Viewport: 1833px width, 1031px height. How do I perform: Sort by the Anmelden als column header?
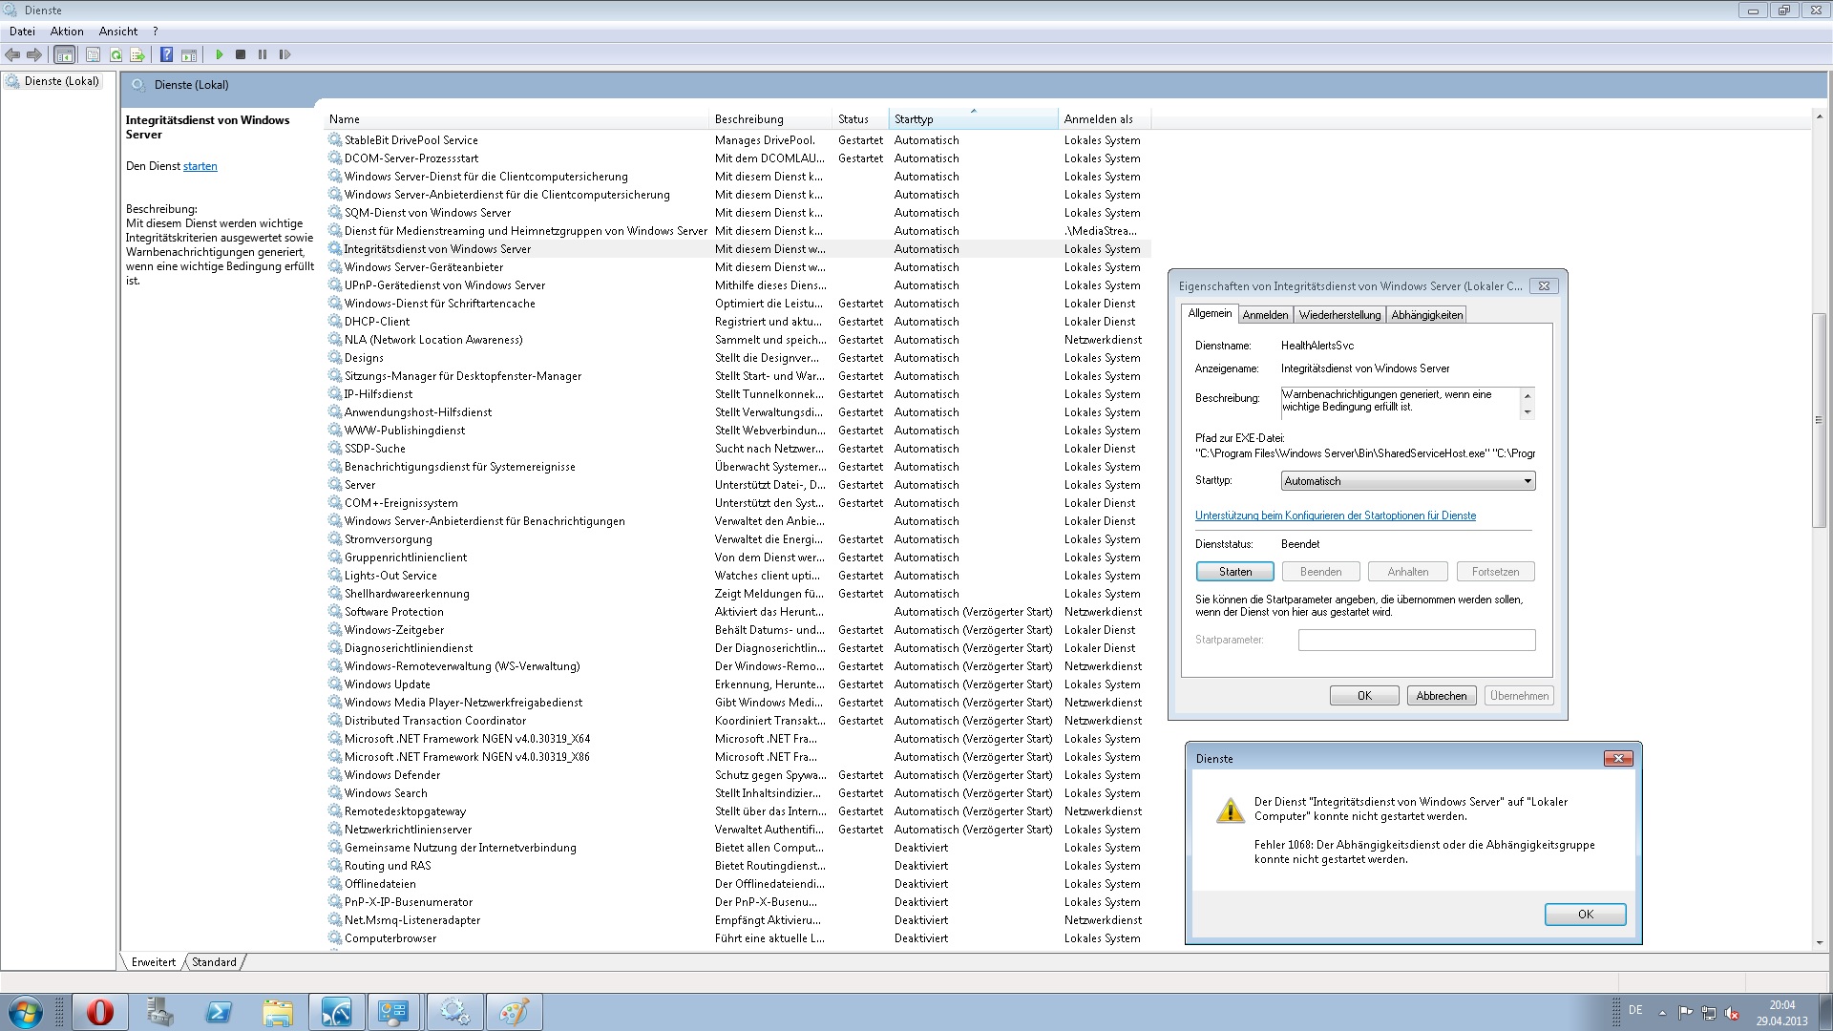pos(1105,119)
